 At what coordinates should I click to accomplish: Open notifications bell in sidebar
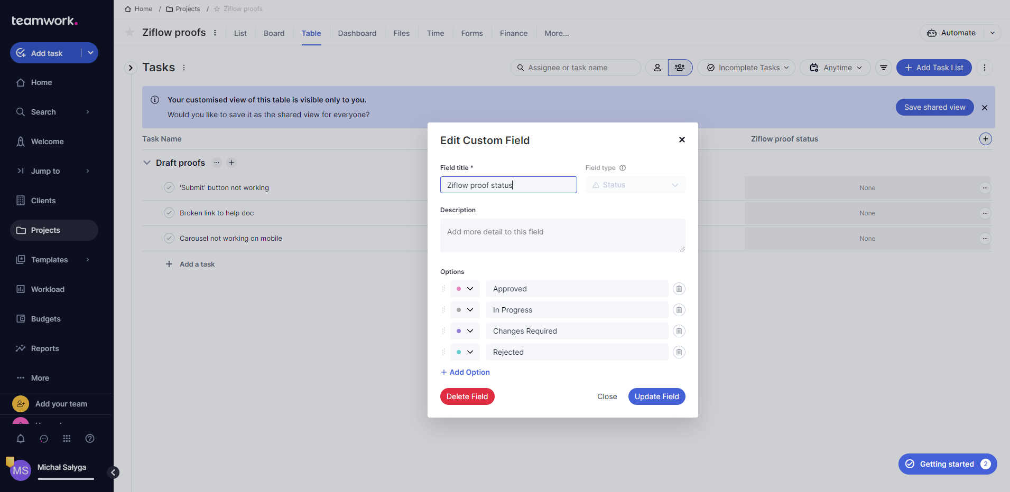pos(21,439)
